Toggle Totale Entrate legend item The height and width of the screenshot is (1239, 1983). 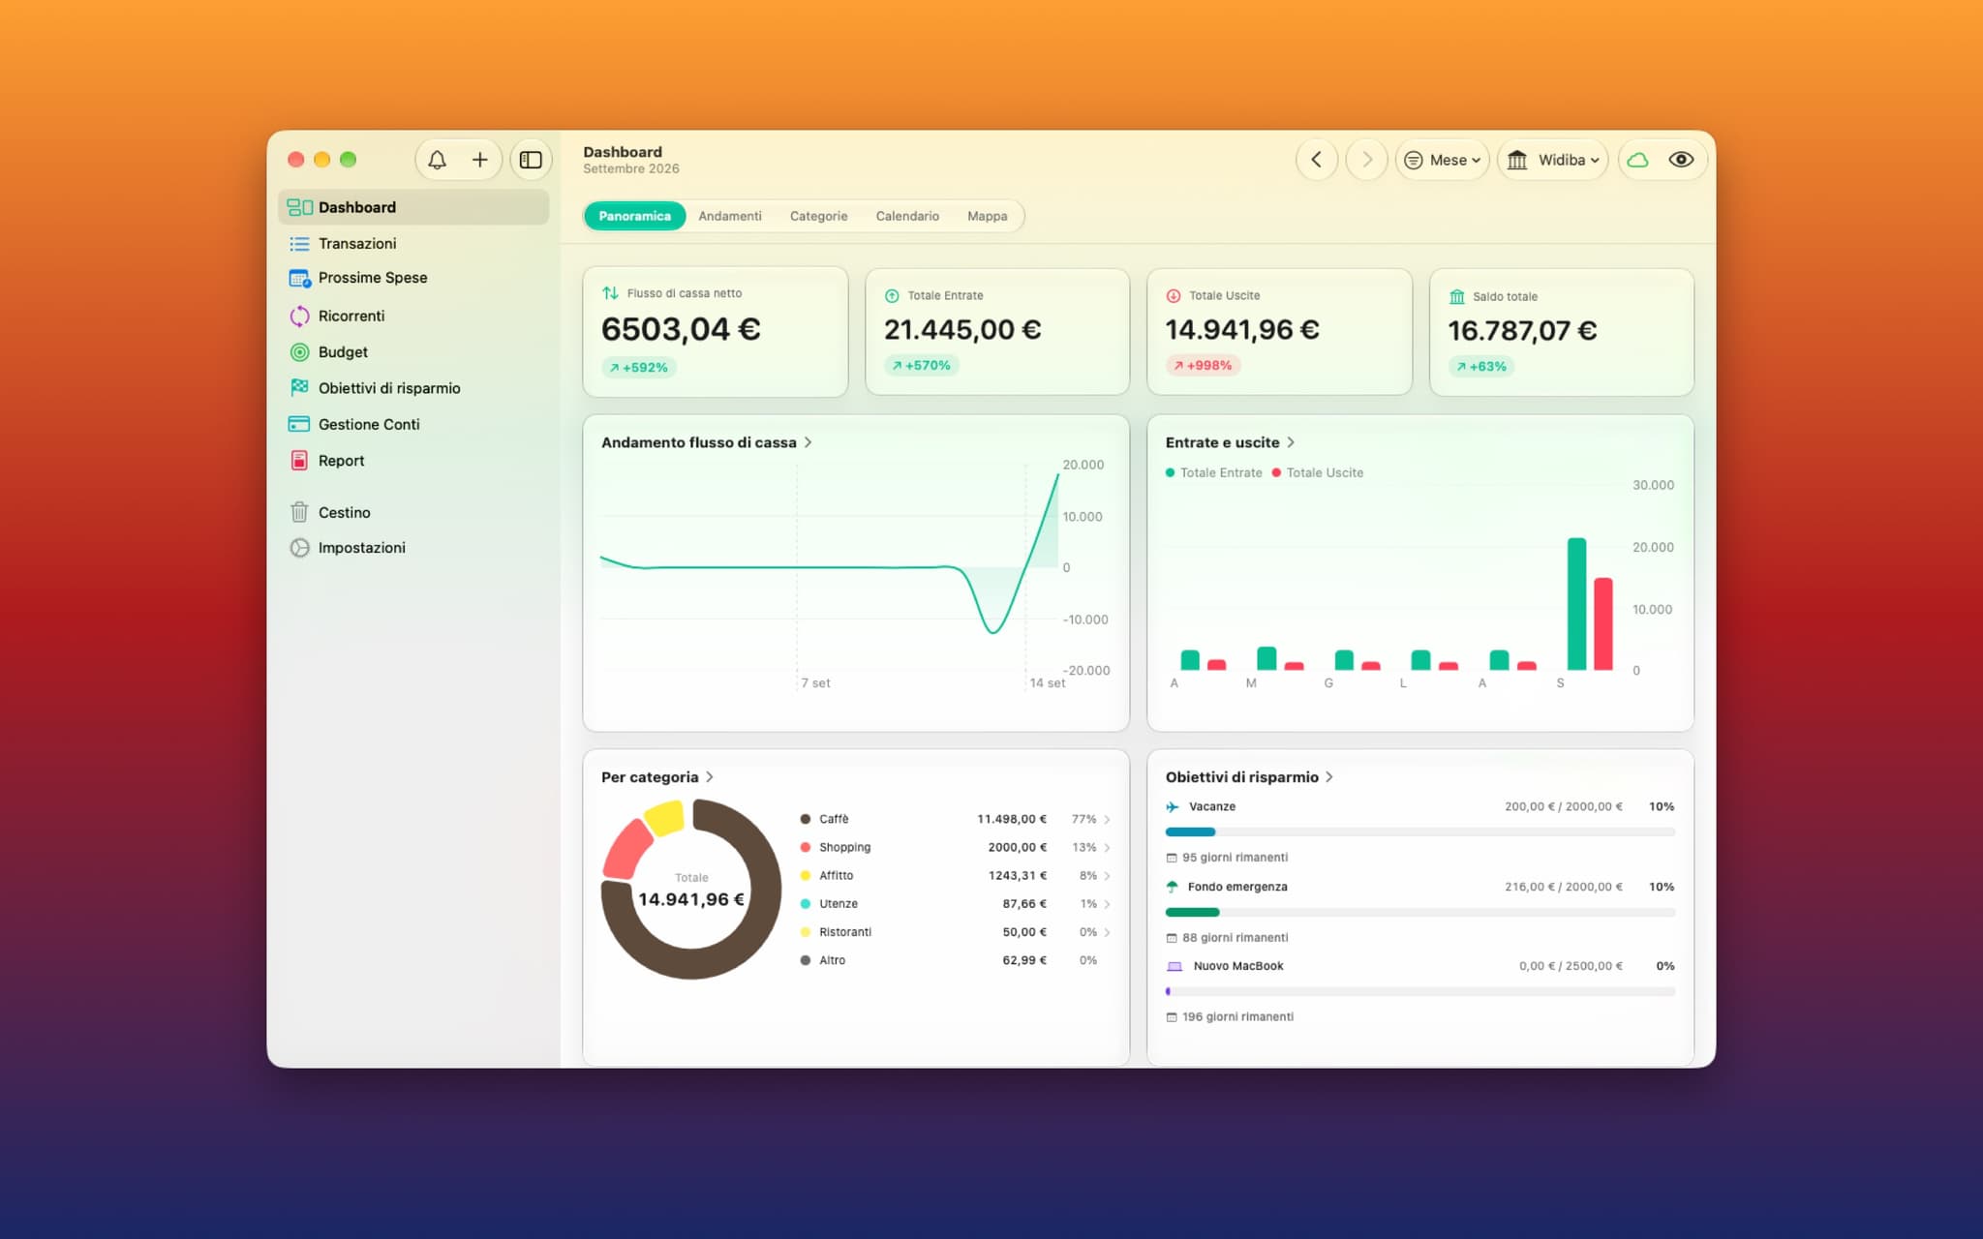[1214, 472]
